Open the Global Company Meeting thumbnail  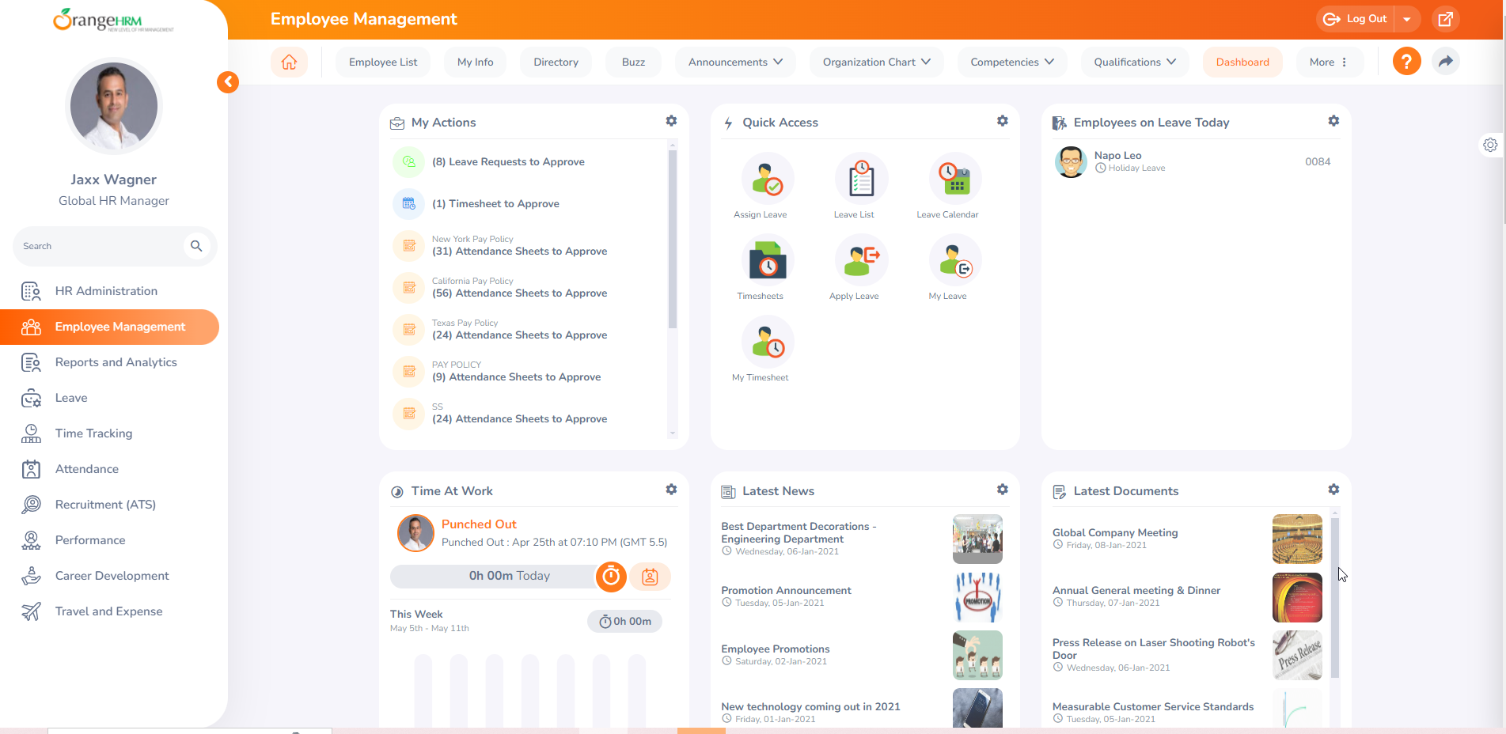pyautogui.click(x=1296, y=539)
